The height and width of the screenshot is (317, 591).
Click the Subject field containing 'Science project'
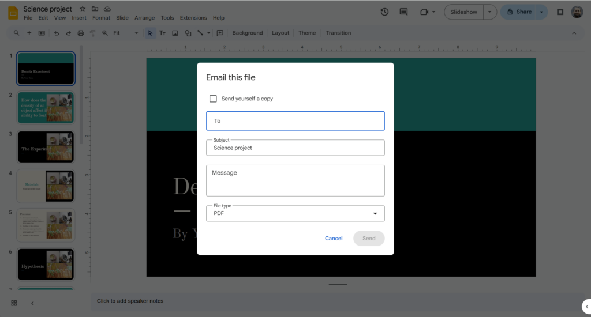pyautogui.click(x=295, y=148)
